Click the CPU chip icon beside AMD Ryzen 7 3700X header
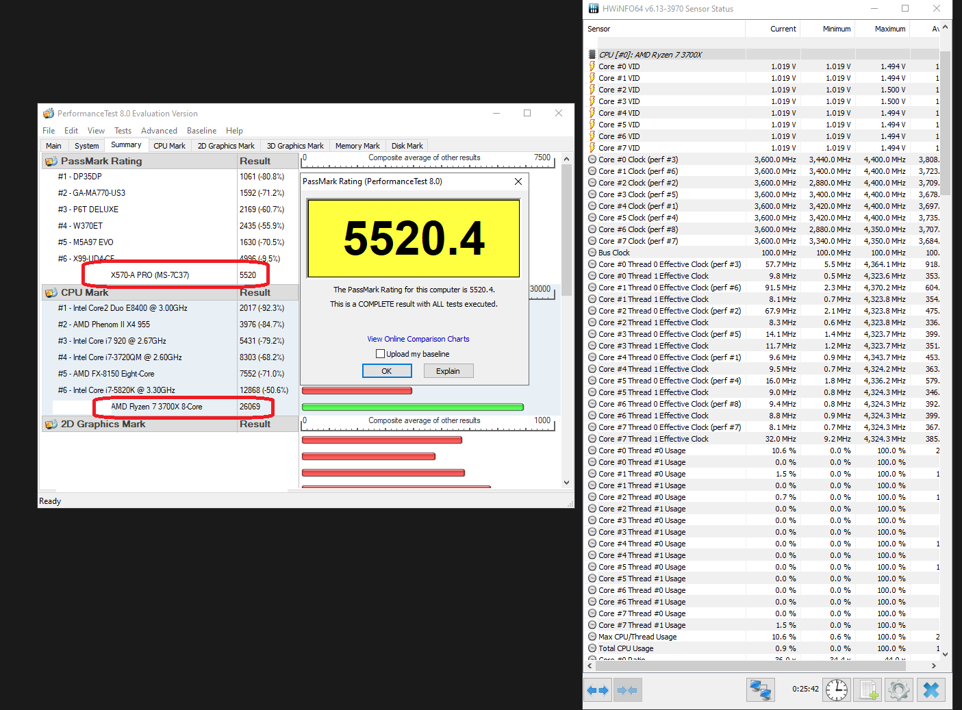The image size is (962, 710). coord(592,55)
